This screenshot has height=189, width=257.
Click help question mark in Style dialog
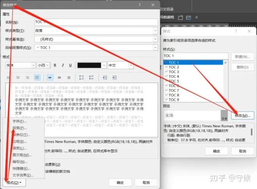pos(236,31)
